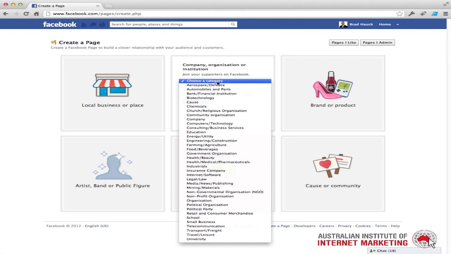Open Careers footer link
Image resolution: width=451 pixels, height=254 pixels.
[x=327, y=226]
